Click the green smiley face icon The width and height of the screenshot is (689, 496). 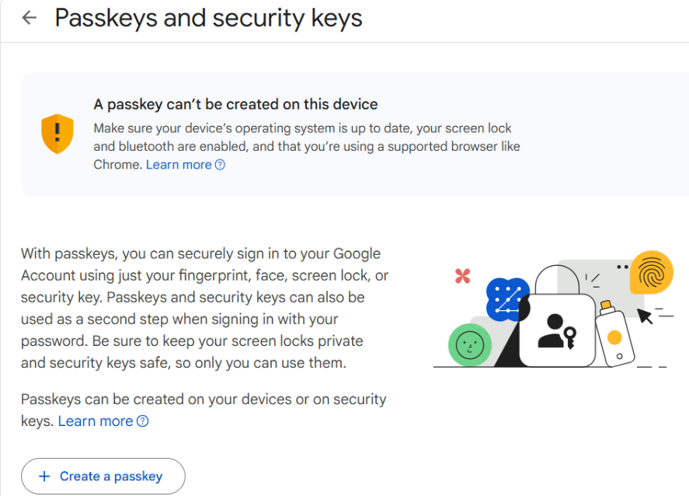[468, 345]
